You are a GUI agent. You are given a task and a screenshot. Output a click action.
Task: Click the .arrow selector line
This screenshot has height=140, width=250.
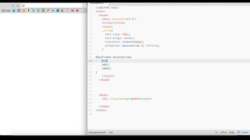point(107,30)
